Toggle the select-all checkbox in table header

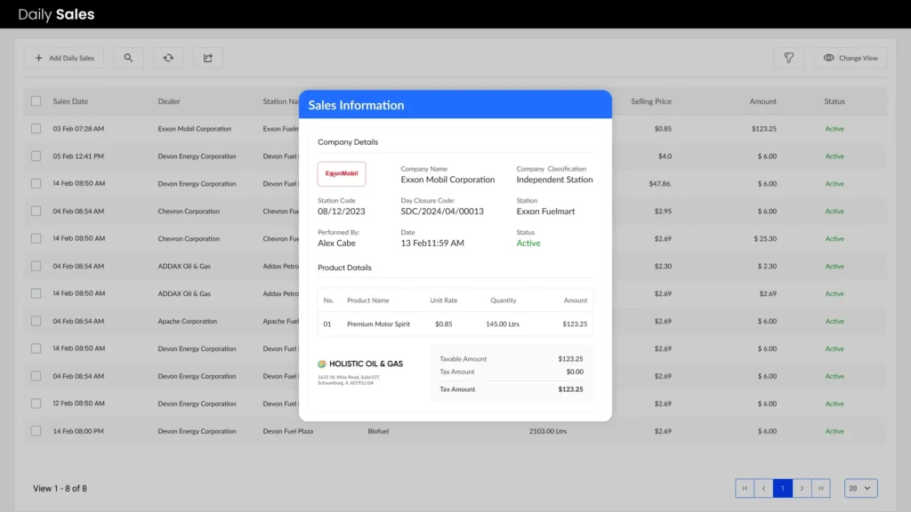pyautogui.click(x=36, y=101)
